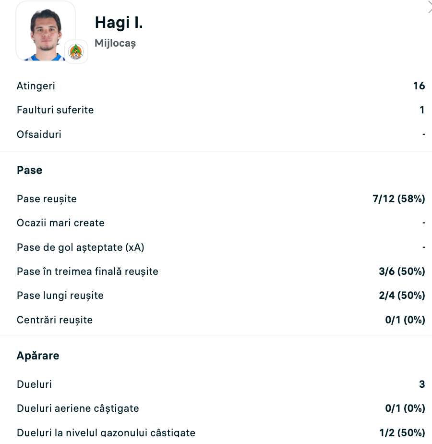Click the player name Hagi I.
432x444 pixels.
click(x=118, y=22)
